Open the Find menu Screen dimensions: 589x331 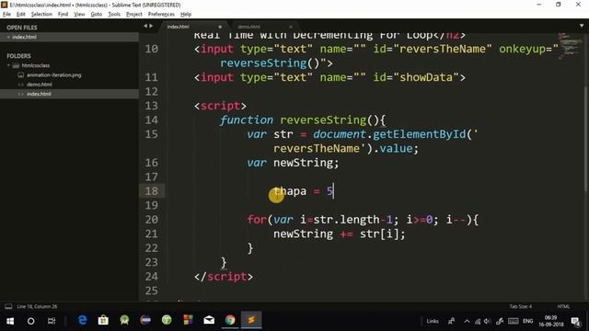(x=63, y=15)
